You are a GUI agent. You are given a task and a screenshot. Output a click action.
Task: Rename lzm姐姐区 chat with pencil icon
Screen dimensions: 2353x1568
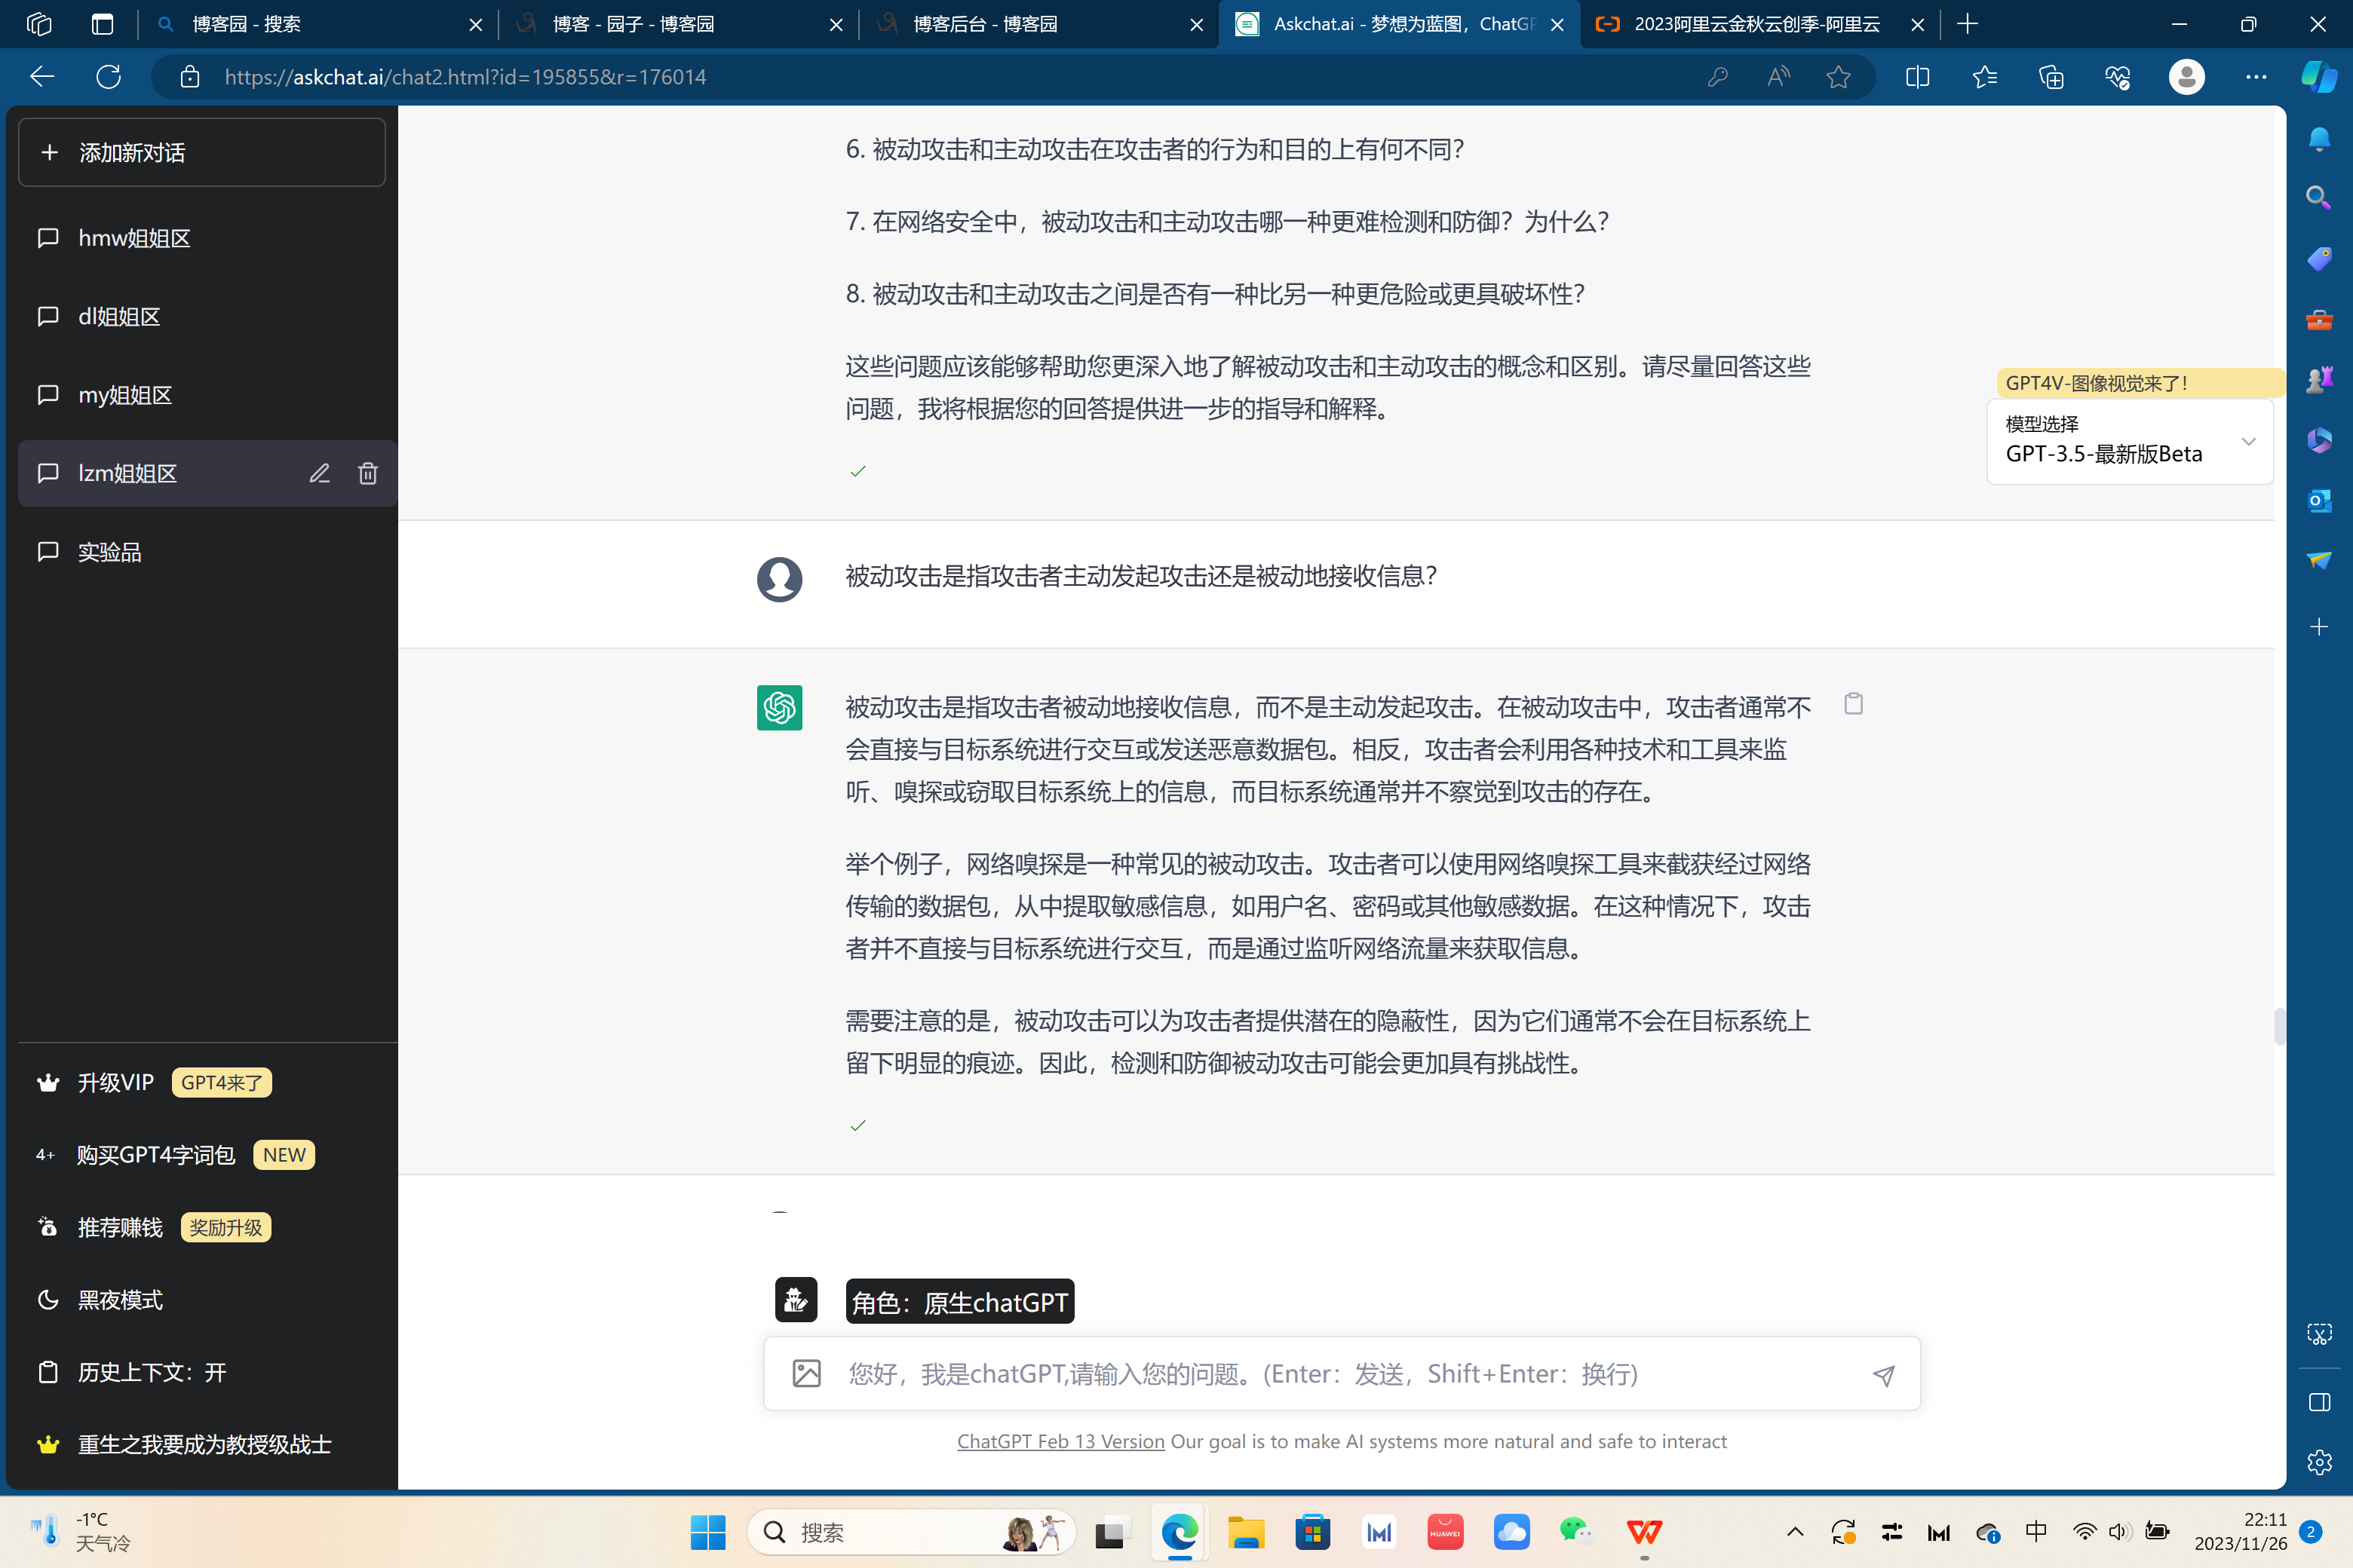coord(319,474)
